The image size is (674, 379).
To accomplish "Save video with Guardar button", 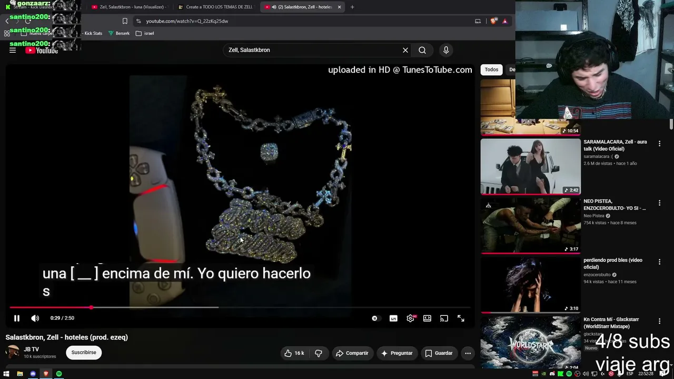I will [439, 353].
